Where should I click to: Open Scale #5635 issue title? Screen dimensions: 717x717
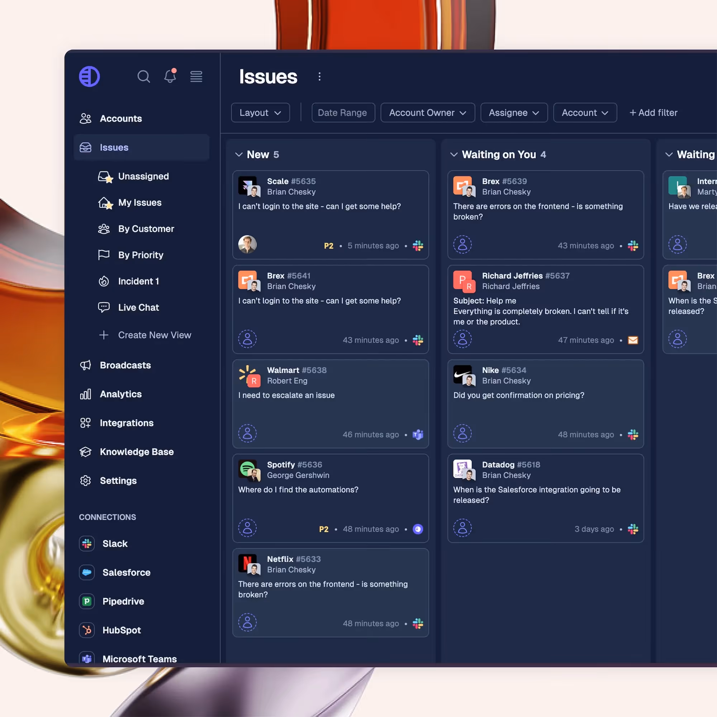pos(291,181)
